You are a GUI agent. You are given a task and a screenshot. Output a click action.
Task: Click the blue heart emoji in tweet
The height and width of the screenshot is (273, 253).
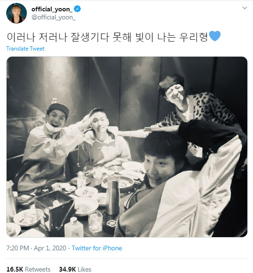coord(215,36)
